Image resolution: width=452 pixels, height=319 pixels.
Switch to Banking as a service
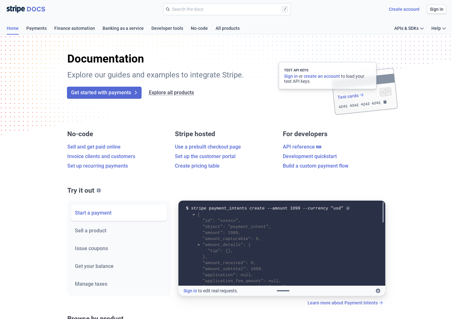[123, 28]
